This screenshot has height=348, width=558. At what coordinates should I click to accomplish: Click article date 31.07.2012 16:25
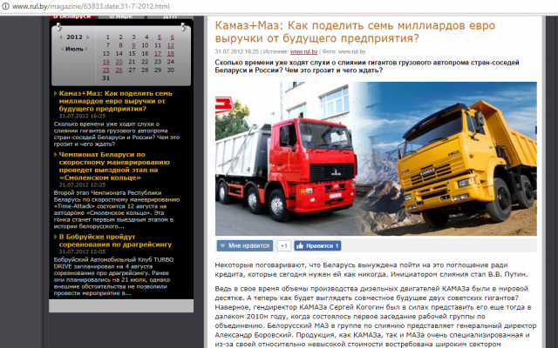236,51
